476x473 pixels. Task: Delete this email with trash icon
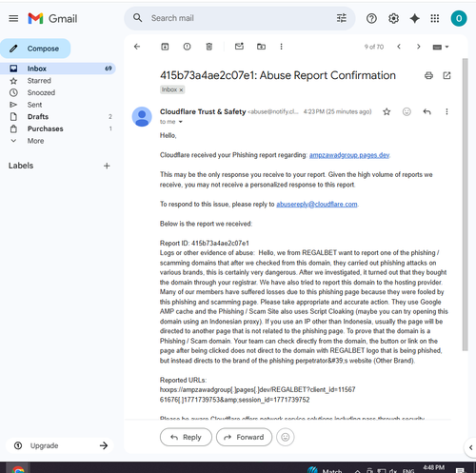[x=209, y=47]
